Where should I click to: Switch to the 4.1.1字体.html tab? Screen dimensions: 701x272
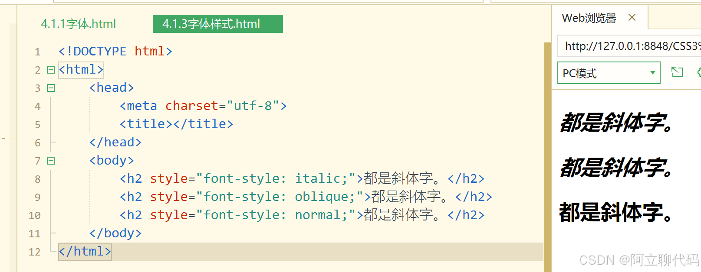pyautogui.click(x=78, y=24)
